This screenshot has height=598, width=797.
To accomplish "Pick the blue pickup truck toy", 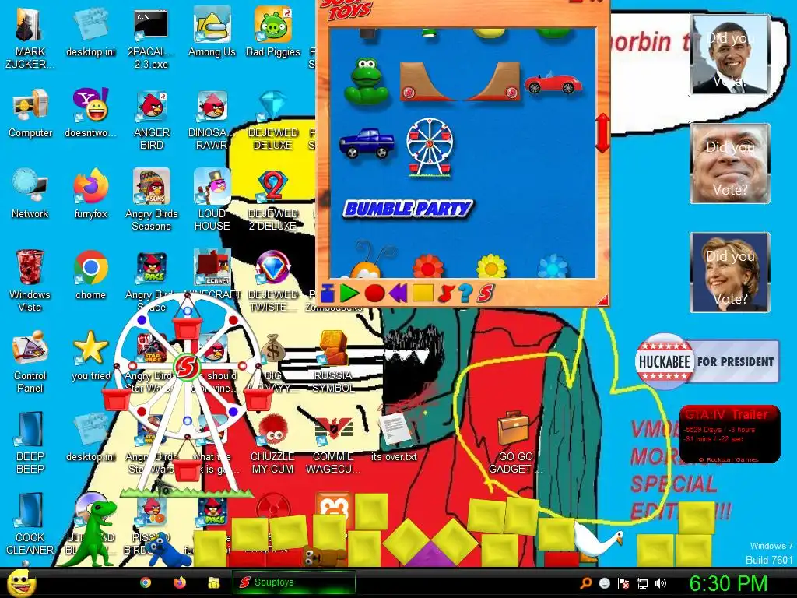I will [367, 143].
